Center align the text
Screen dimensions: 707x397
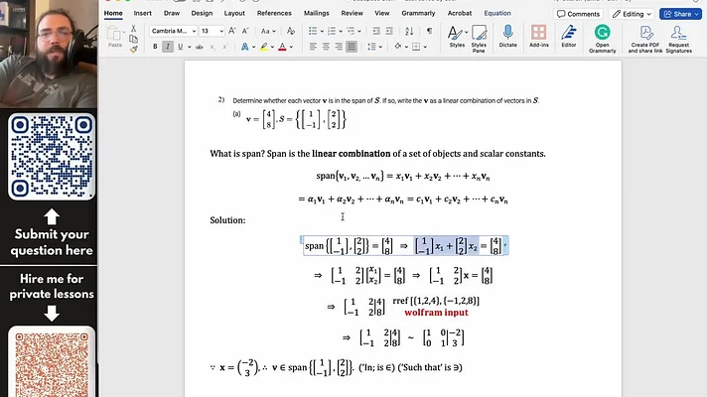pyautogui.click(x=326, y=47)
